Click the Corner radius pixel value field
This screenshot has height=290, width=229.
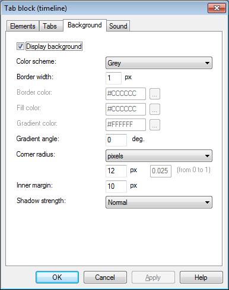point(116,171)
